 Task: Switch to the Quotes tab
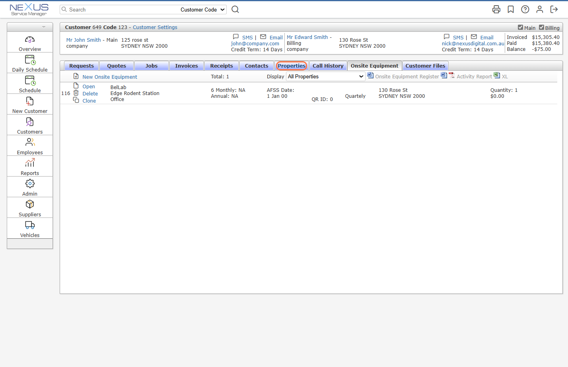[x=117, y=66]
